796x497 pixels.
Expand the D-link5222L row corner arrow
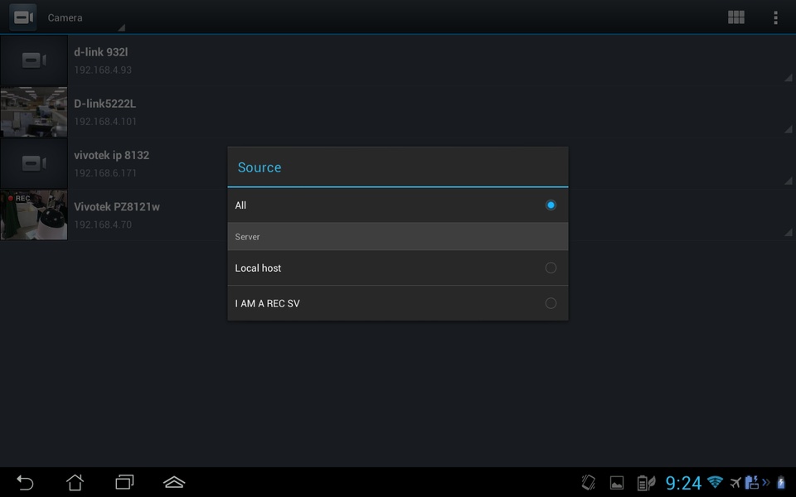point(788,129)
